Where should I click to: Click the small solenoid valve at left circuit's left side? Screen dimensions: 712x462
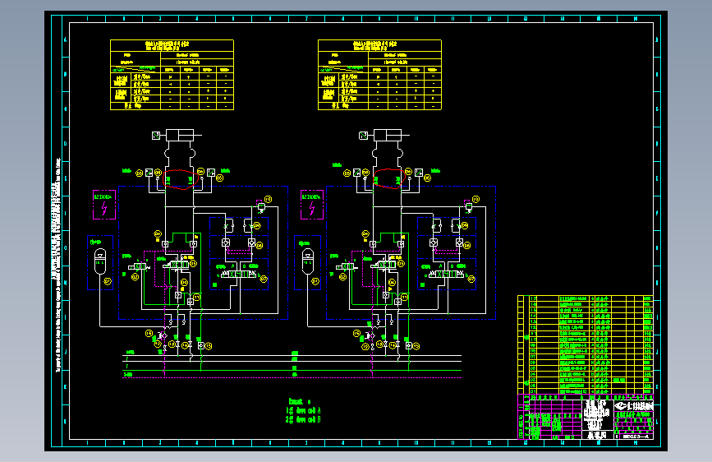point(139,266)
